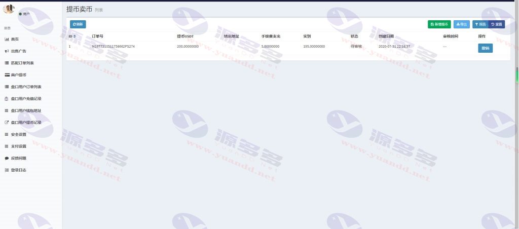Viewport: 519px width, 229px height.
Task: Click the user avatar picture
Action: tap(9, 9)
